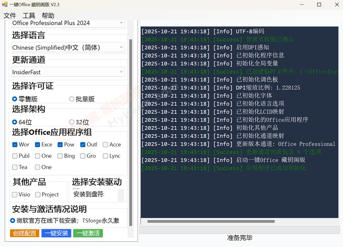343x247 pixels.
Task: Click the 一键安装 install button
Action: click(56, 233)
